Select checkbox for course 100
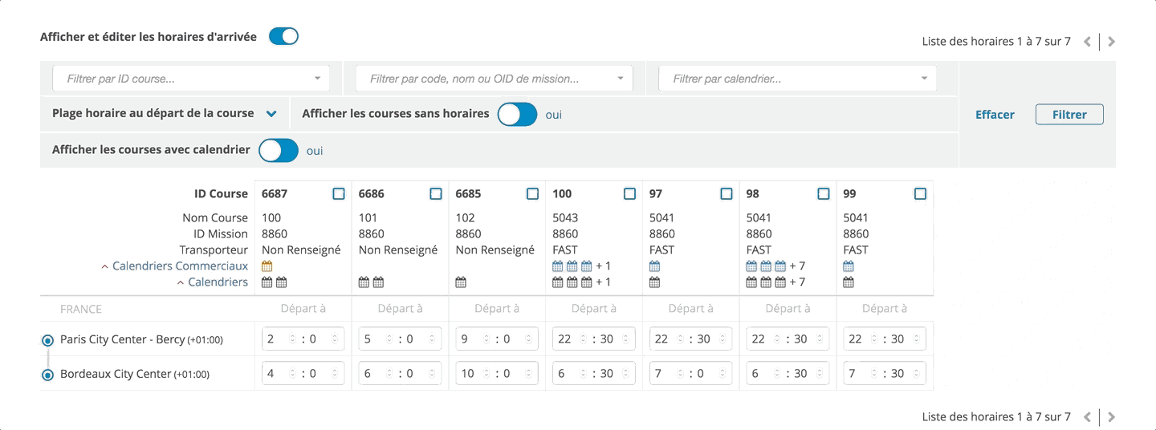 [x=629, y=194]
